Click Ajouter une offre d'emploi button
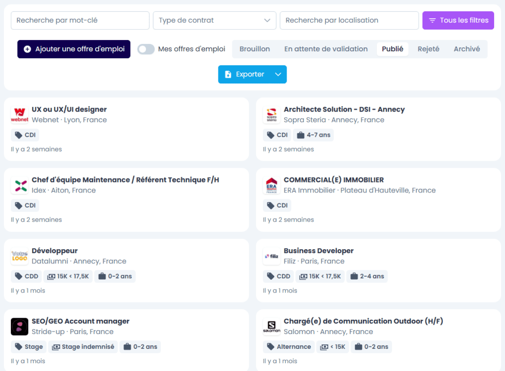This screenshot has height=371, width=505. (x=74, y=49)
